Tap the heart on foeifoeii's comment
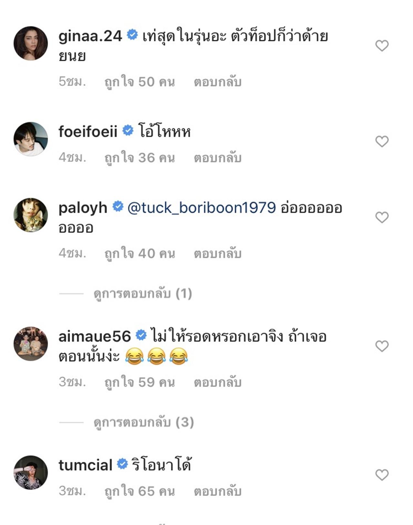Screen dimensions: 413x525 pos(382,141)
